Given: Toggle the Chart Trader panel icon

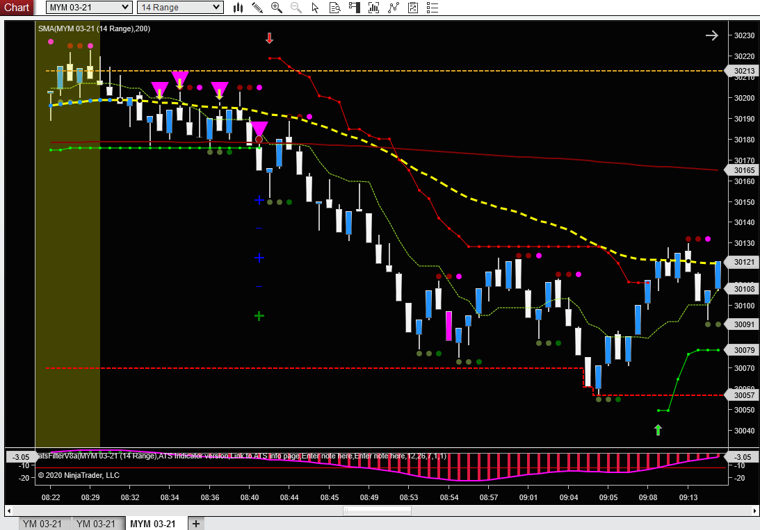Looking at the screenshot, I should [x=355, y=8].
